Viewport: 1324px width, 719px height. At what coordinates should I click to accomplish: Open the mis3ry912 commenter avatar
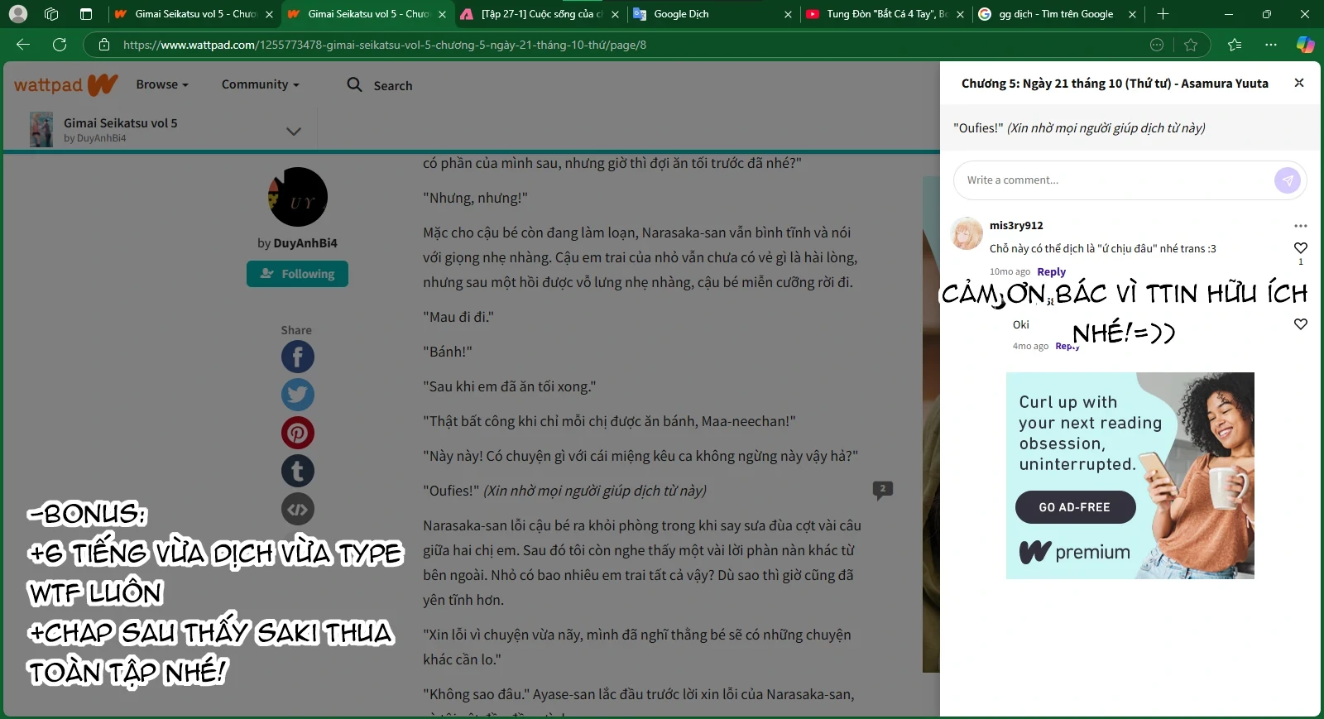click(967, 234)
